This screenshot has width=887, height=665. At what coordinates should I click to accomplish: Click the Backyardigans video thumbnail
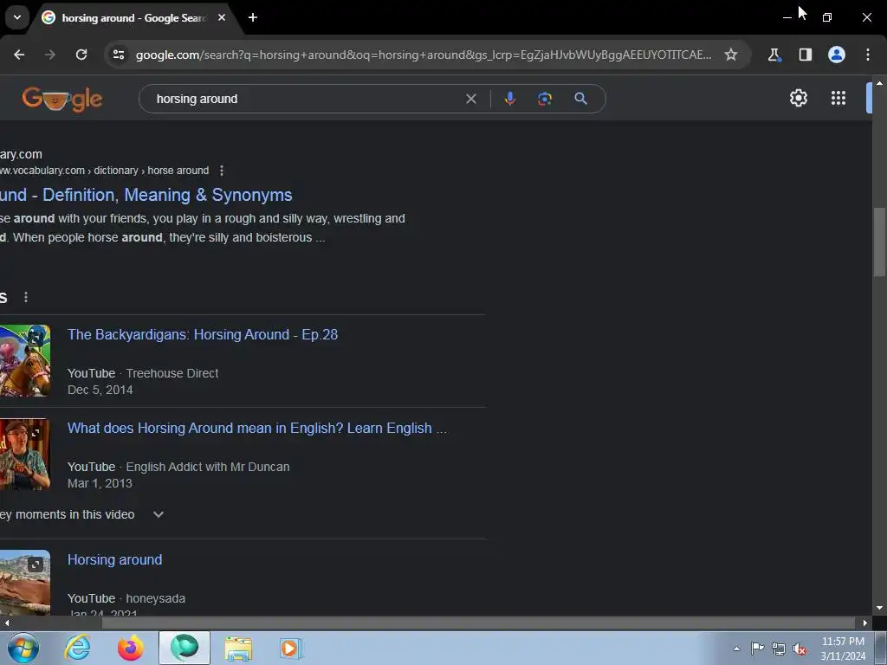(25, 361)
